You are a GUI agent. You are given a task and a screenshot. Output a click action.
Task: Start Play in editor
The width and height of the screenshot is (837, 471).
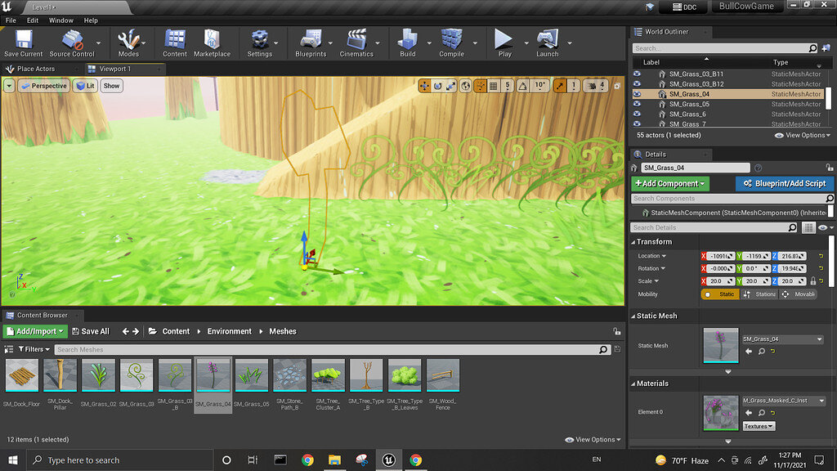click(x=504, y=43)
